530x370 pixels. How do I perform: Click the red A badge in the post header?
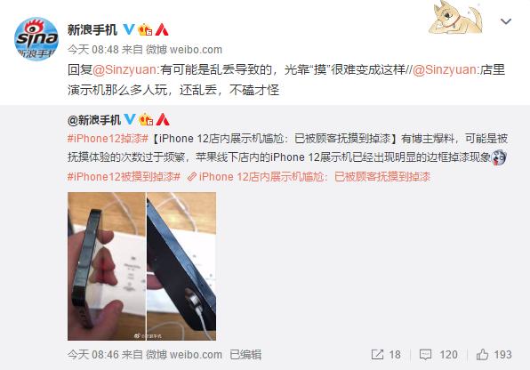click(x=162, y=29)
